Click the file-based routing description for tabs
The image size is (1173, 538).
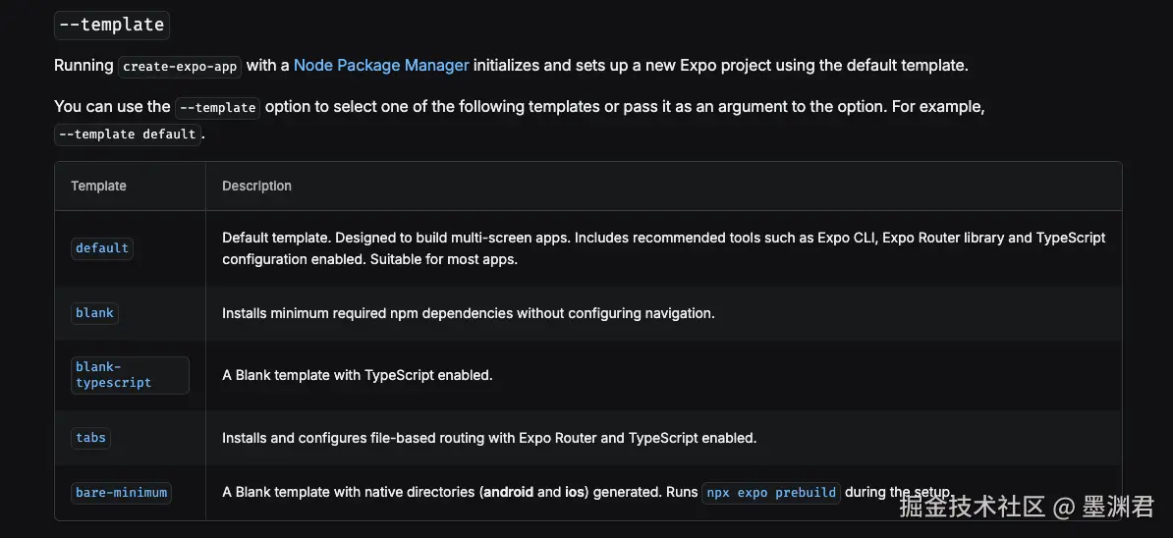[x=488, y=438]
